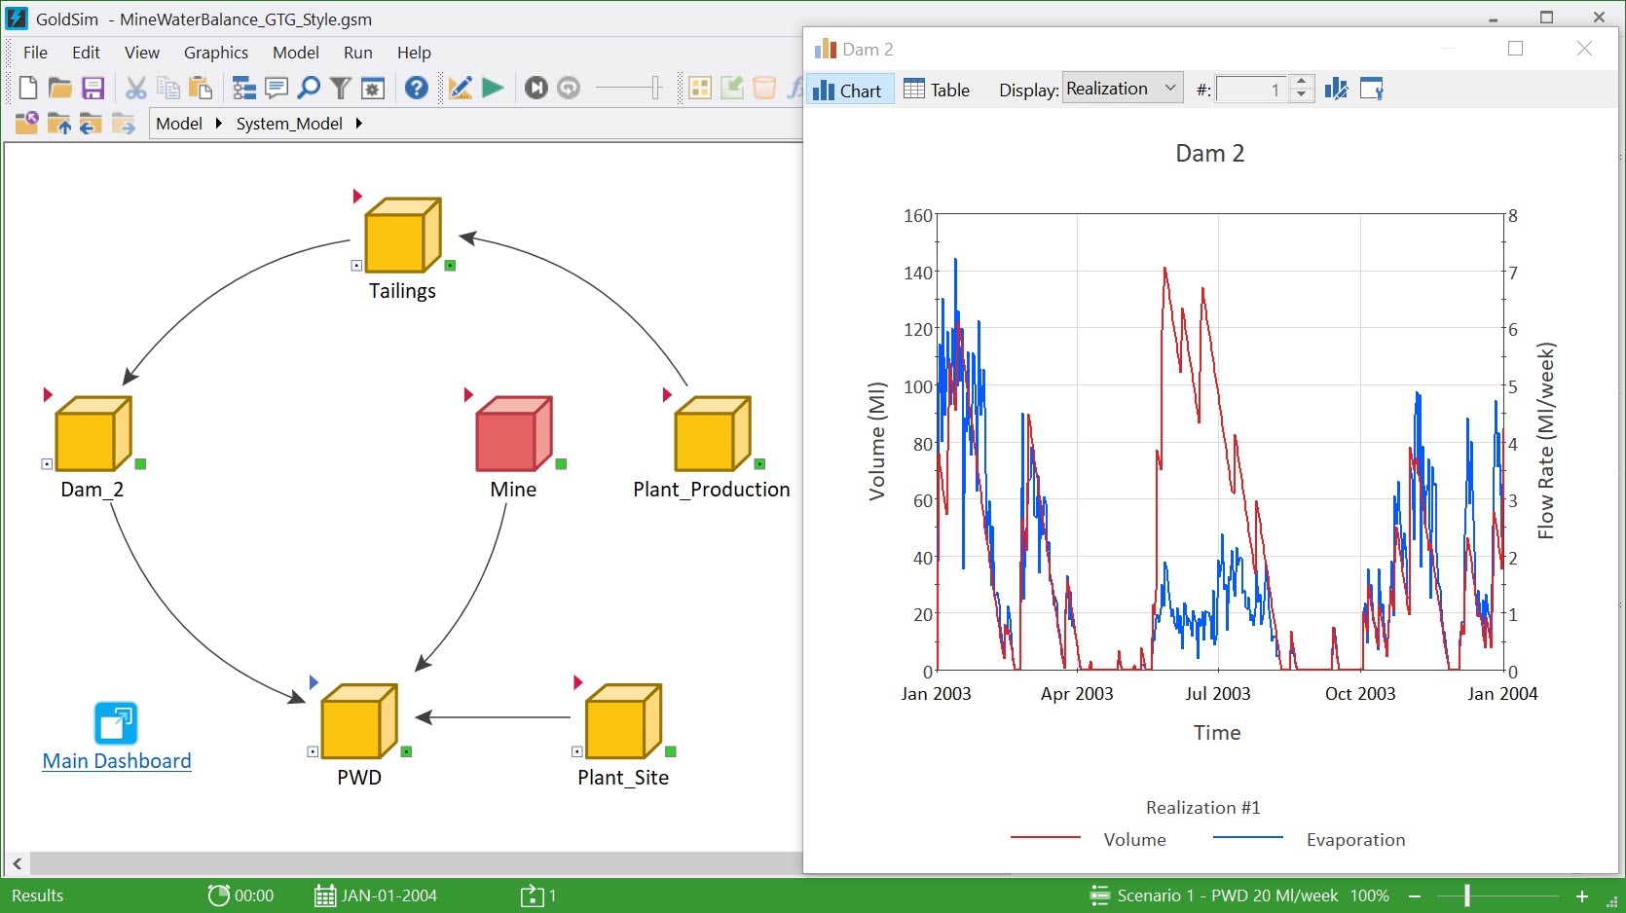The image size is (1626, 913).
Task: Return to edit mode pencil icon
Action: pyautogui.click(x=461, y=89)
